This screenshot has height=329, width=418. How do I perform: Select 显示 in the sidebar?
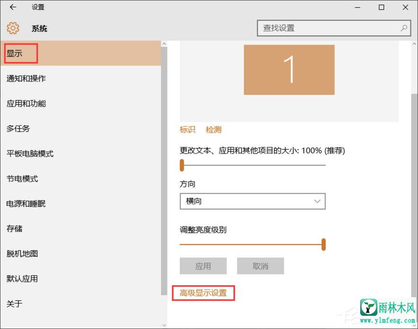pyautogui.click(x=80, y=53)
